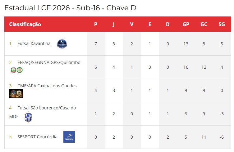Click the Futsal Xavantina team crest
Screen dimensions: 234x152
pos(62,44)
